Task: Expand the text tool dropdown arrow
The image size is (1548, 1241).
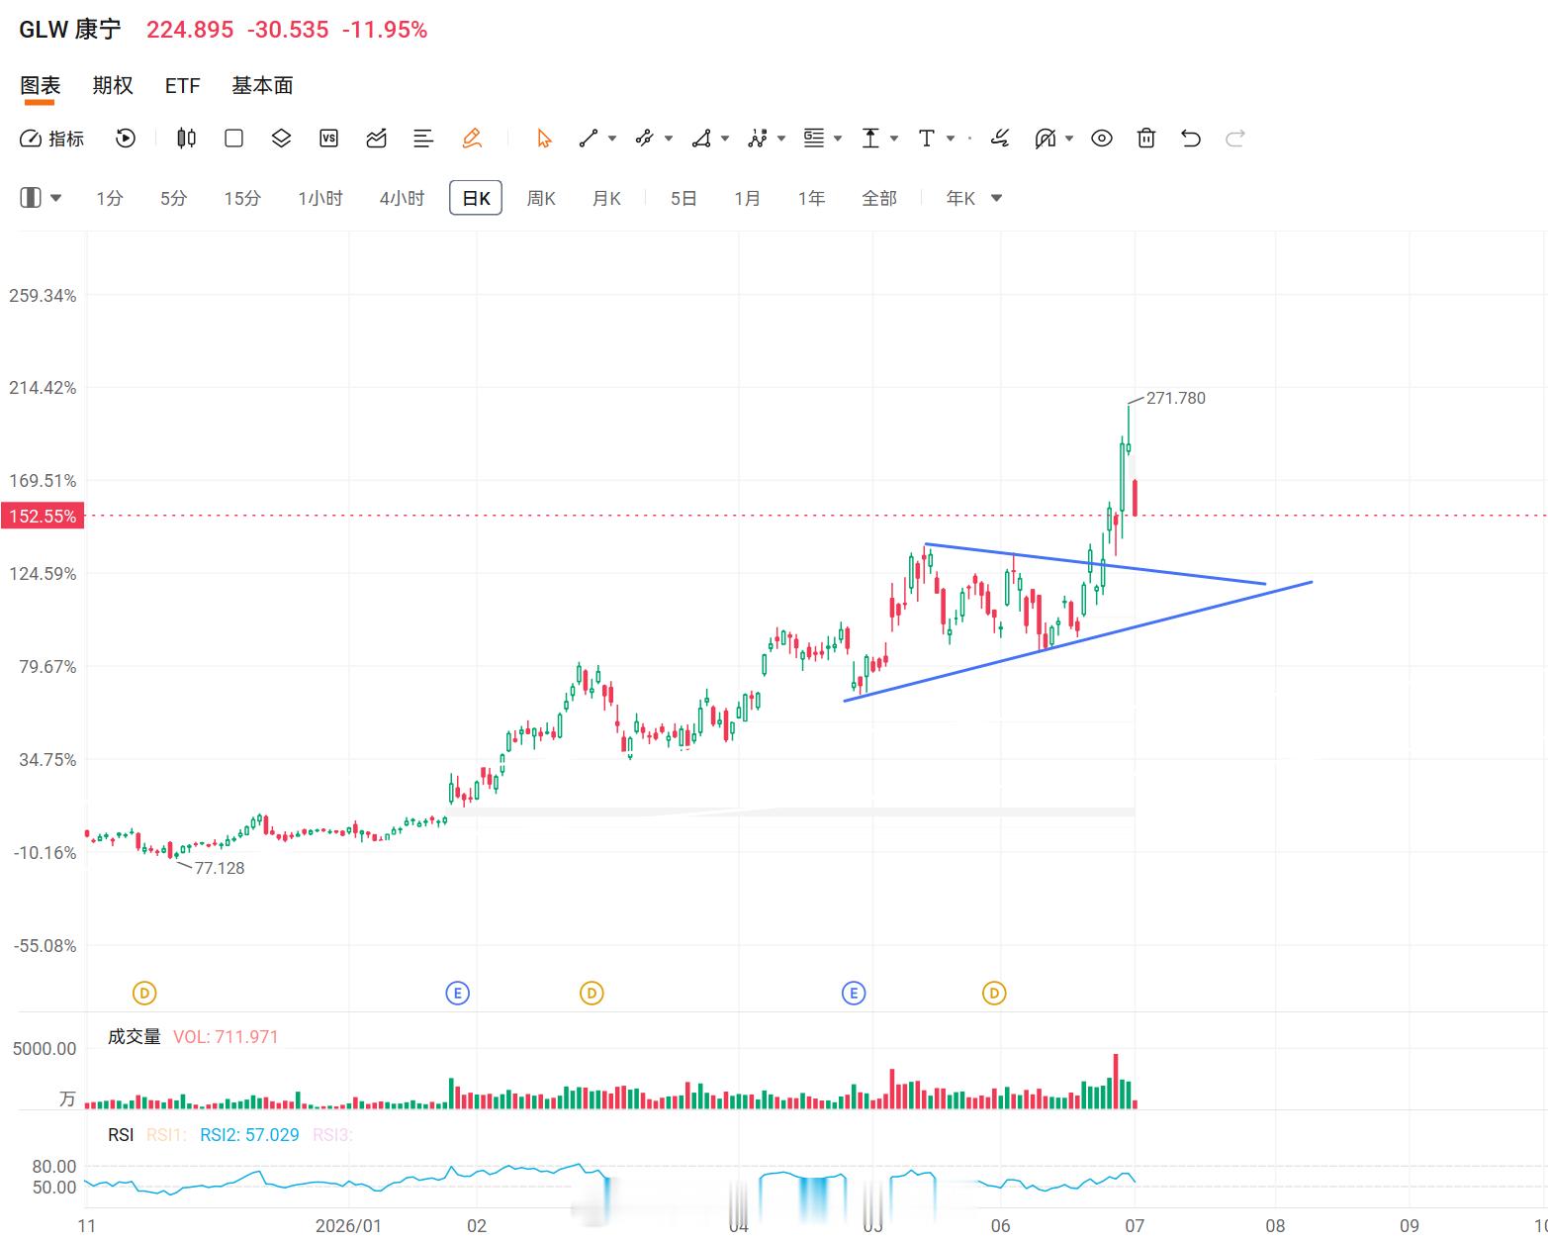Action: click(x=951, y=139)
